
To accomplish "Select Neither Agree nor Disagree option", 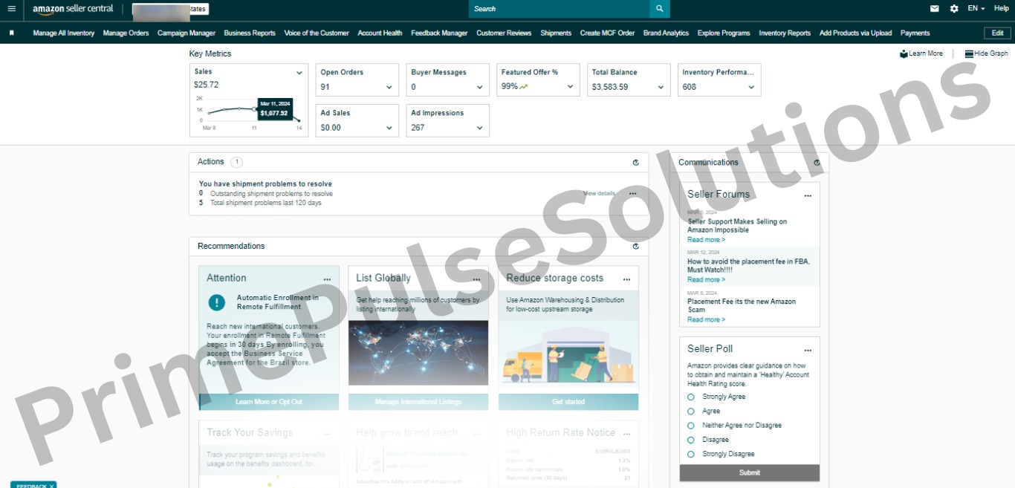I will (691, 426).
